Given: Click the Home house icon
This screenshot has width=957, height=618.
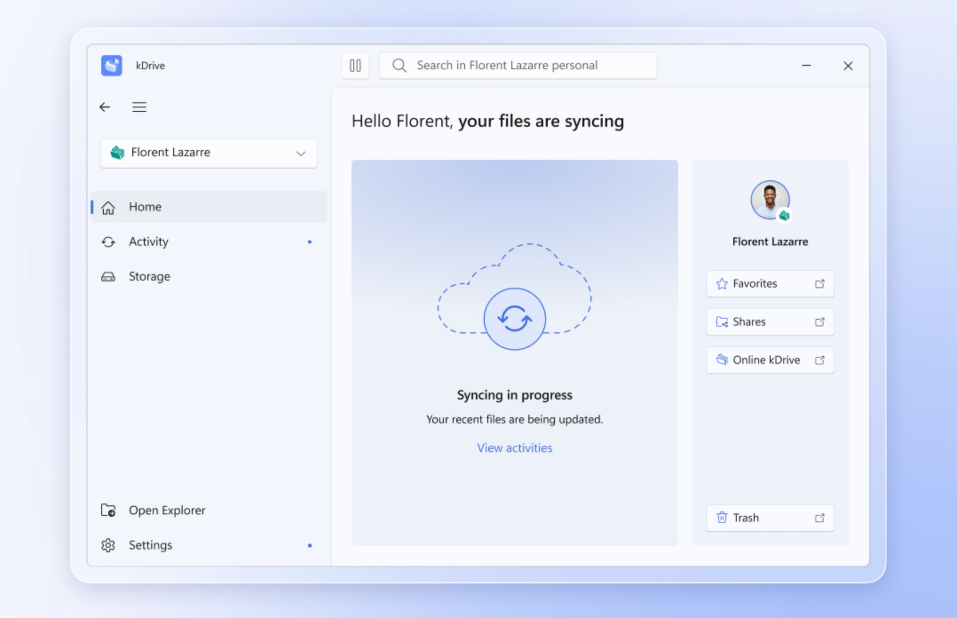Looking at the screenshot, I should tap(108, 207).
